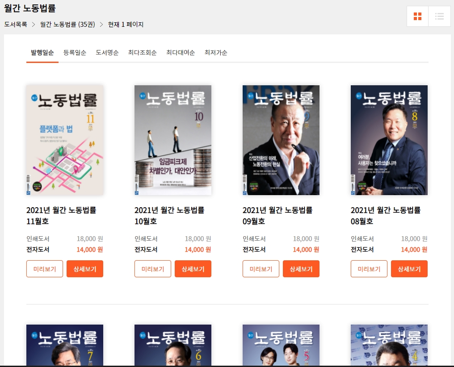Open title 2021년 월간 노동법률 09월호
454x367 pixels.
pyautogui.click(x=277, y=216)
